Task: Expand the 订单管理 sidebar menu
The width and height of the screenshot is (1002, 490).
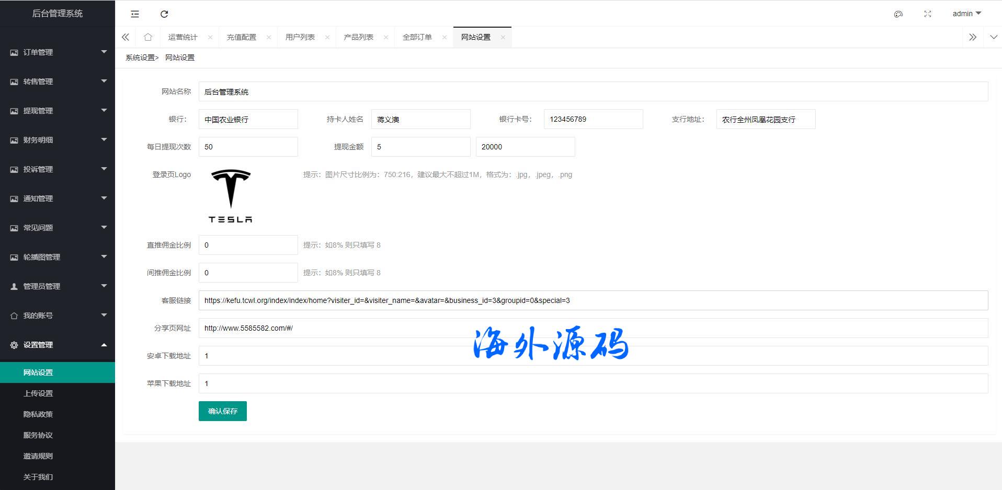Action: [x=58, y=52]
